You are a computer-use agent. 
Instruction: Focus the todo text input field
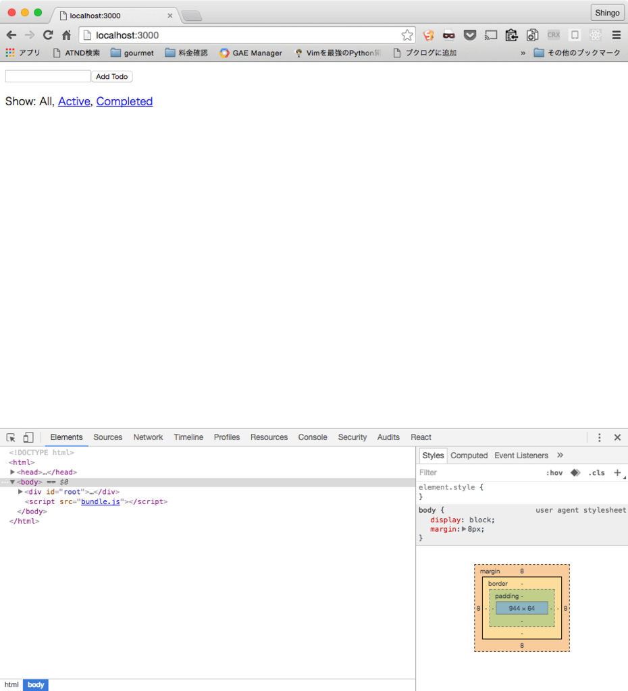click(x=48, y=76)
